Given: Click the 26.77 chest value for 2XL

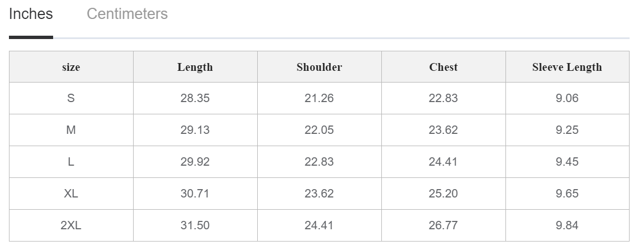Looking at the screenshot, I should point(443,225).
